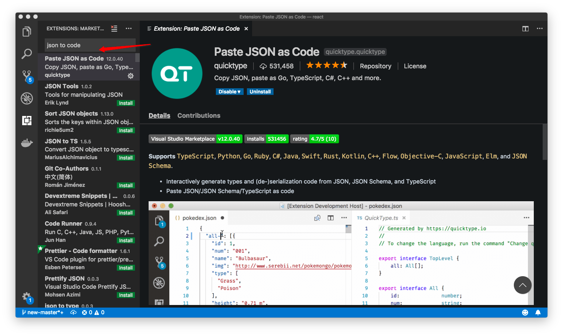Open notifications bell in status bar

[538, 313]
